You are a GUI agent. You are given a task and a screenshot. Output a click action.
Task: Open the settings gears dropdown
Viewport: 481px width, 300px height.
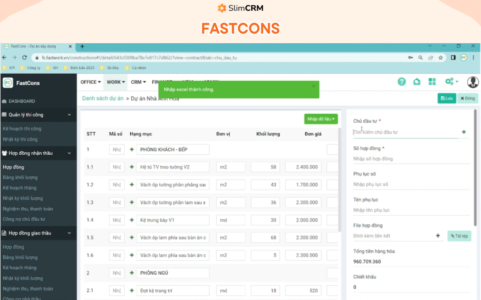pos(451,82)
